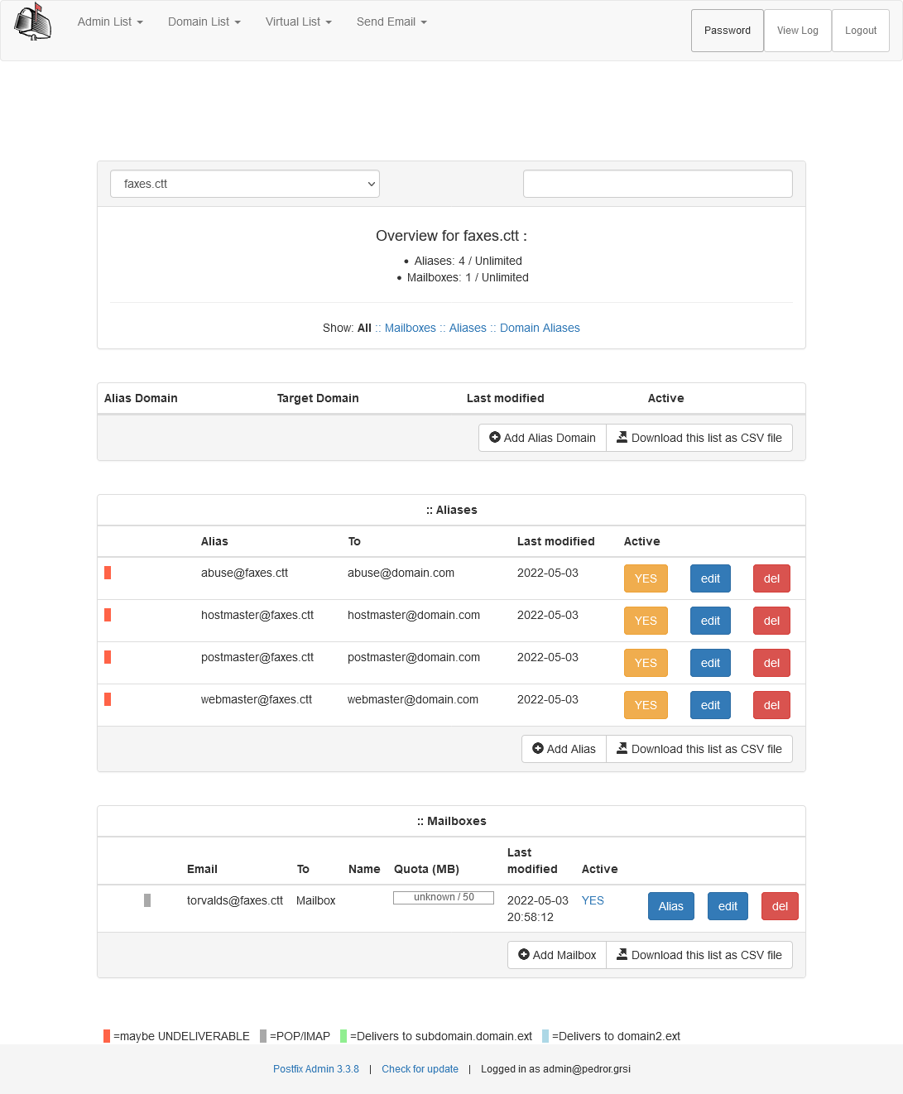Toggle active YES for abuse@faxes.ctt alias
This screenshot has width=903, height=1094.
645,578
